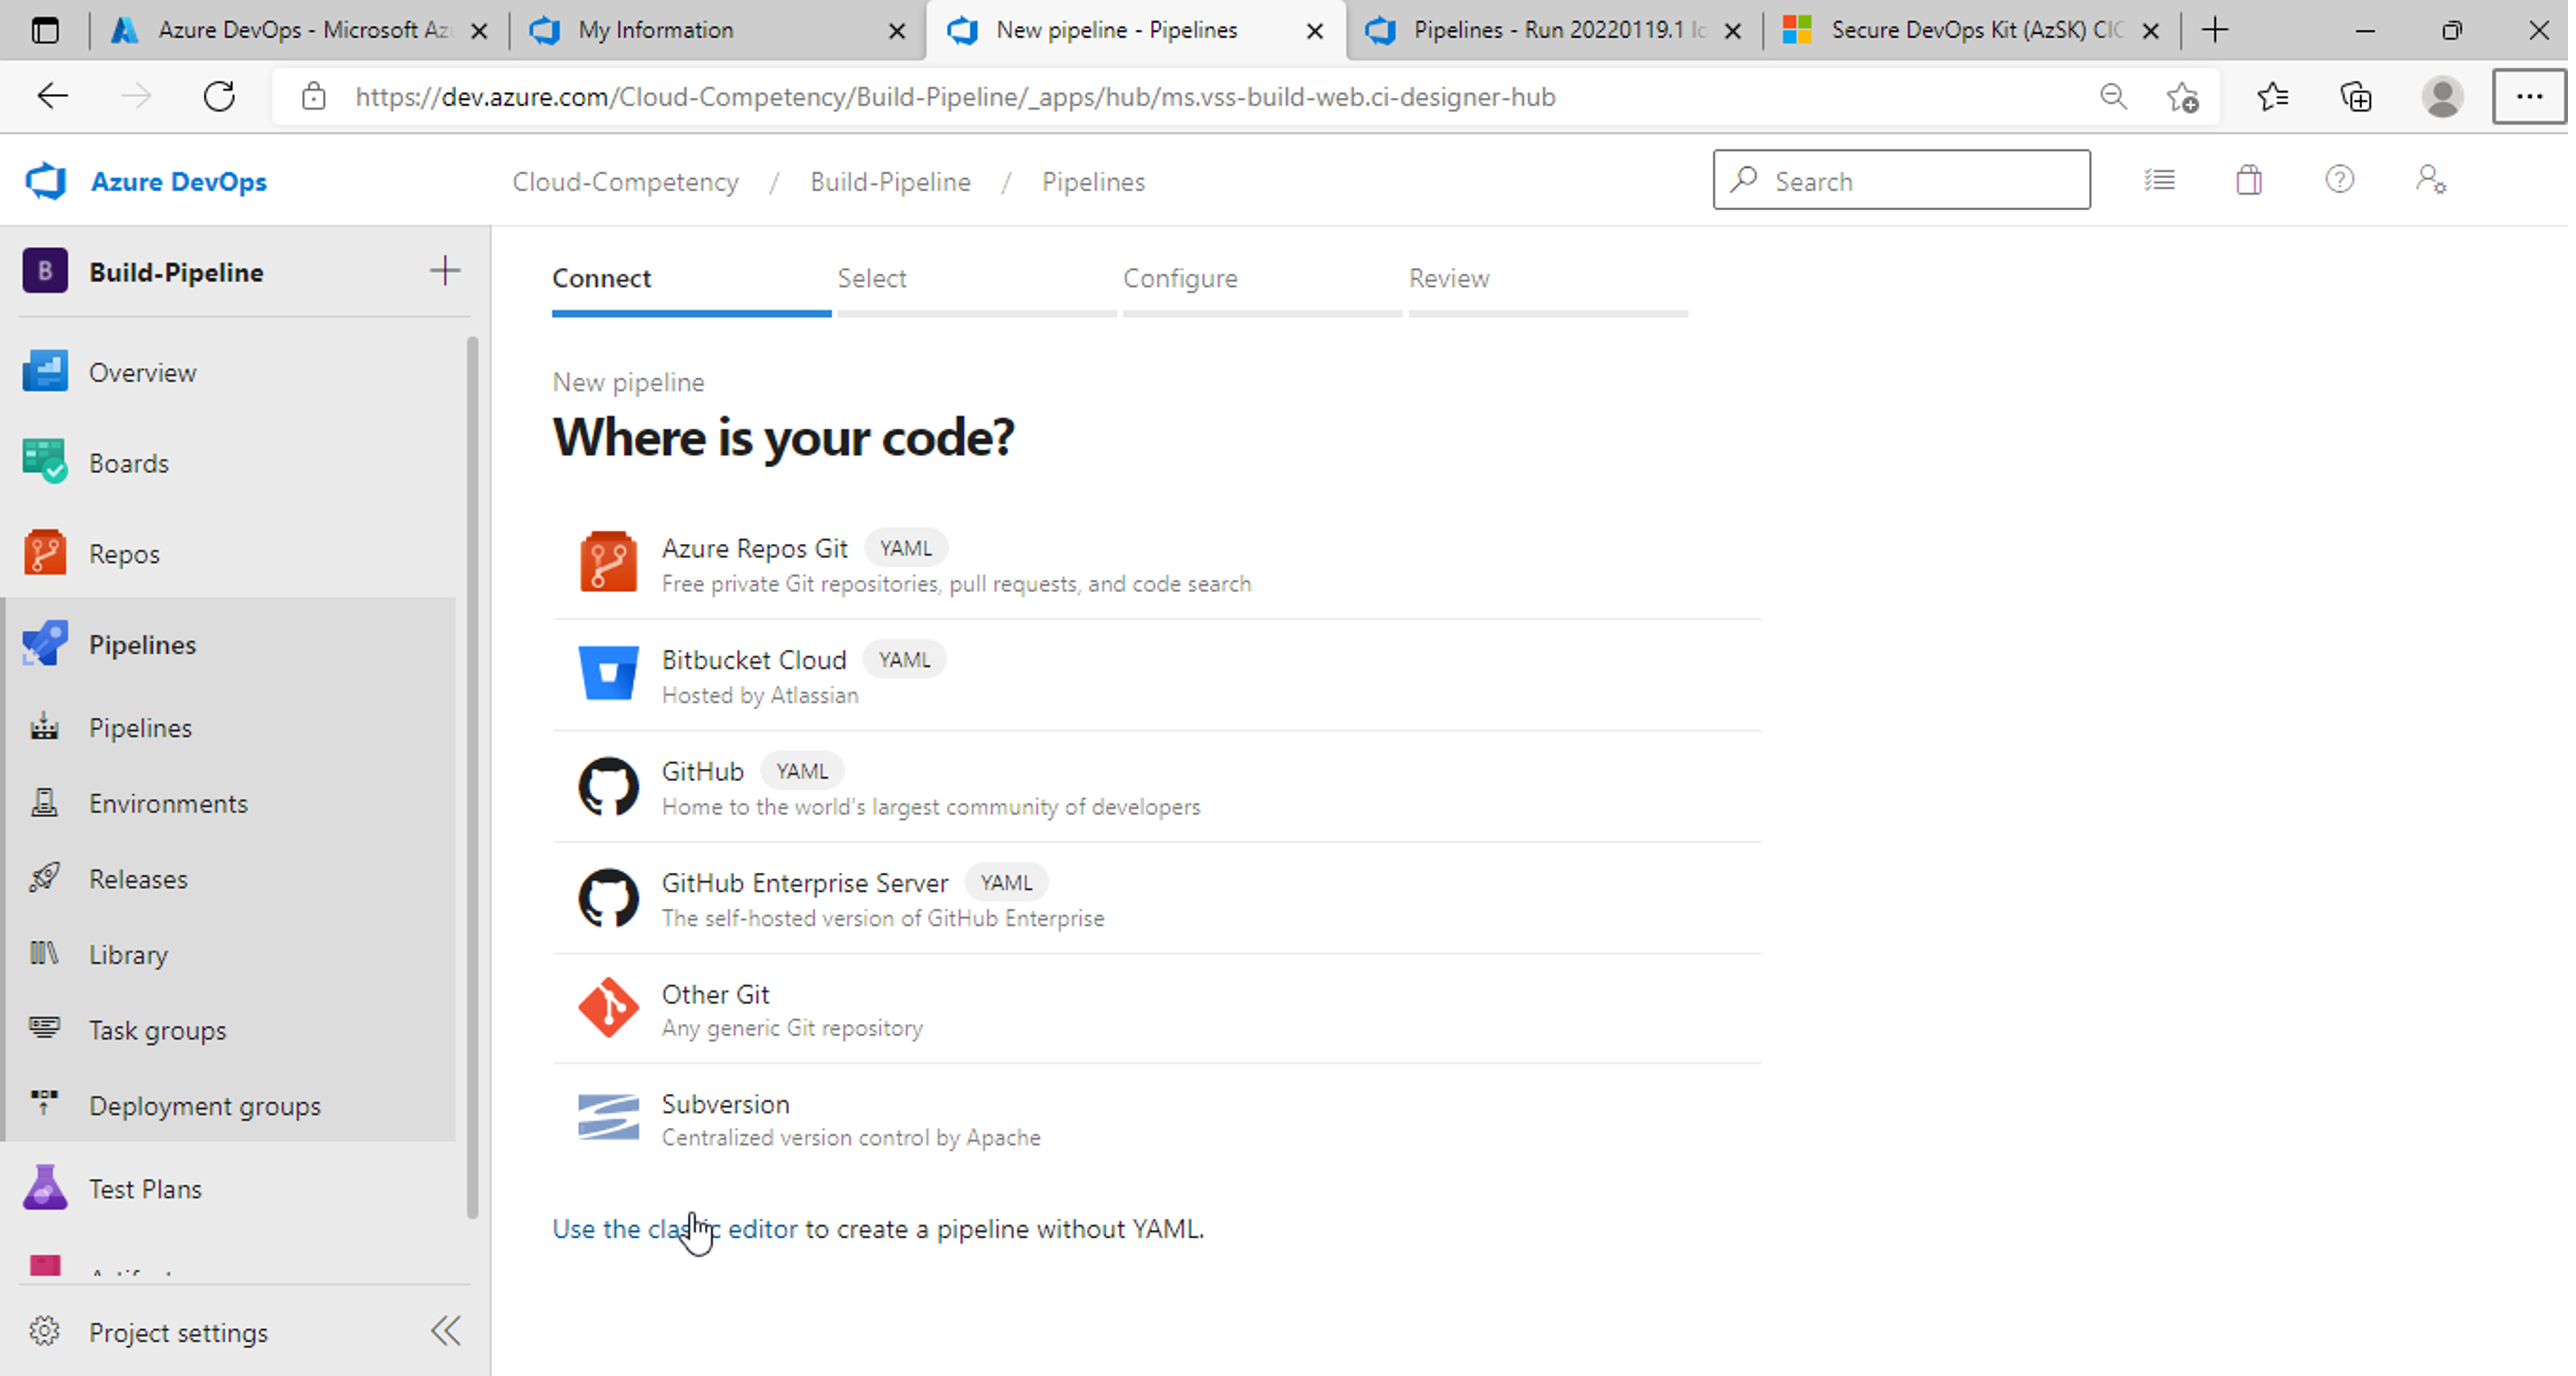Open the Help question mark icon
2576x1376 pixels.
(x=2339, y=180)
